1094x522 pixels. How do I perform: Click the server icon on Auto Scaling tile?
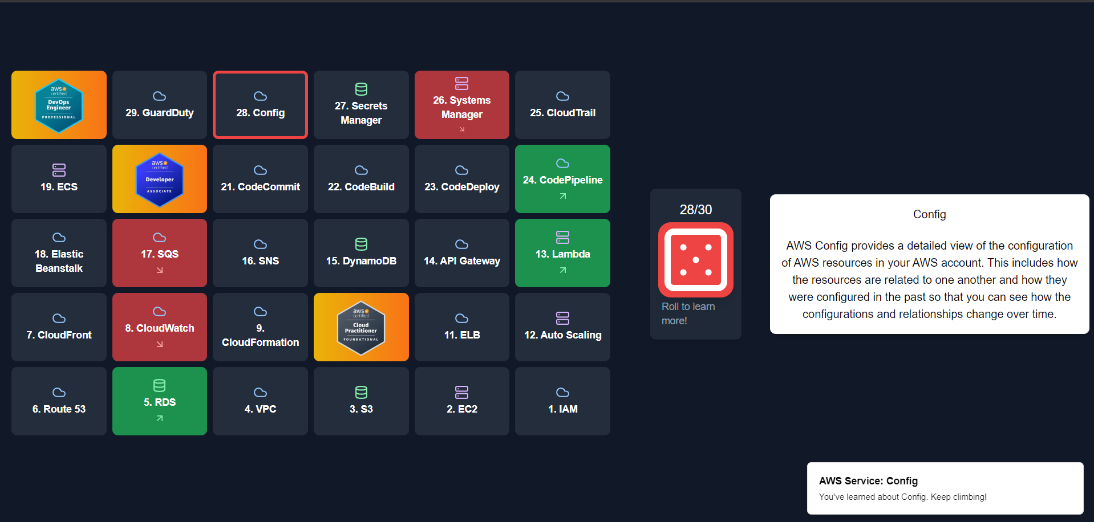click(563, 318)
